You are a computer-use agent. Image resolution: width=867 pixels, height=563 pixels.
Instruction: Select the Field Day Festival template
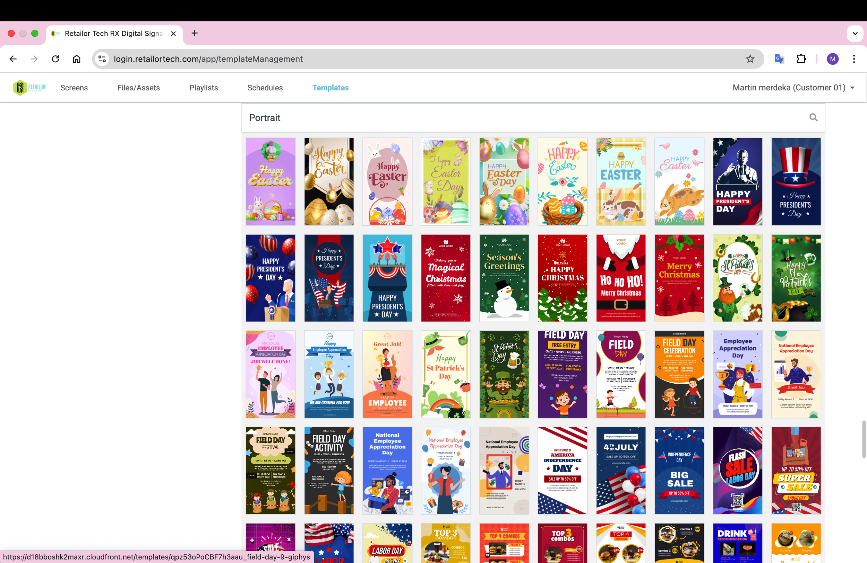click(x=270, y=471)
